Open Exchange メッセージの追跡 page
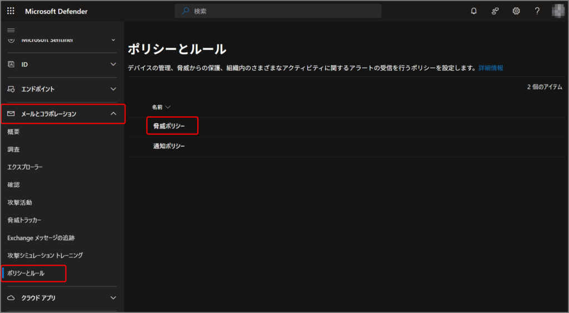The image size is (569, 313). 41,237
